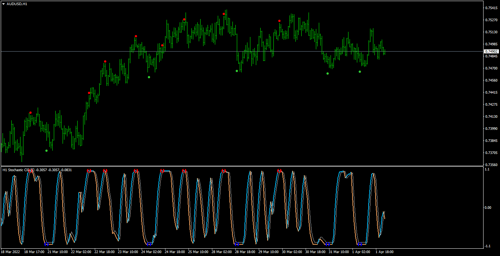Click the 18 Mar 2022 time label
500x256 pixels.
pyautogui.click(x=11, y=252)
